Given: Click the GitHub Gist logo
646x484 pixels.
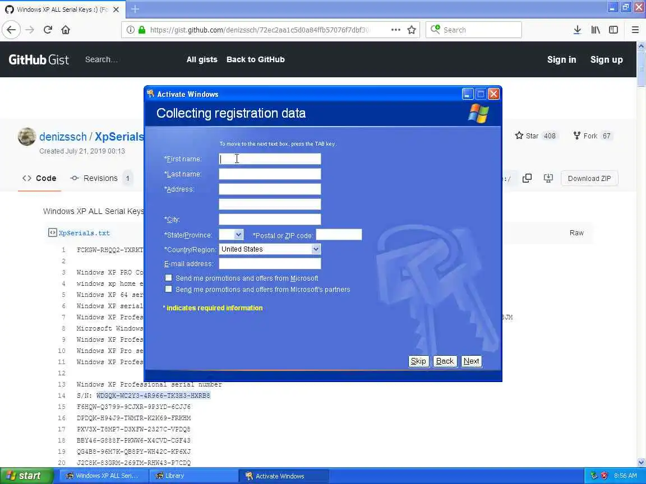Looking at the screenshot, I should tap(39, 60).
